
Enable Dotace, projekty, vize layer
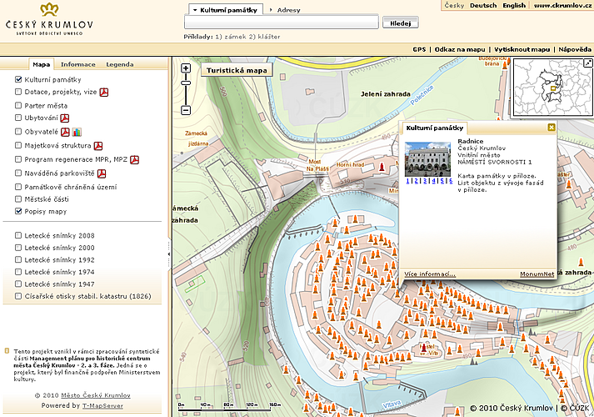click(x=18, y=92)
